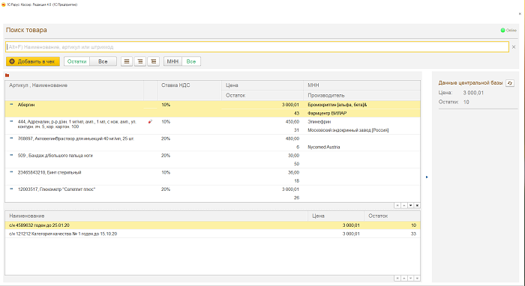The height and width of the screenshot is (286, 525).
Task: Click the row icon next to Бандаж
Action: tap(11, 155)
